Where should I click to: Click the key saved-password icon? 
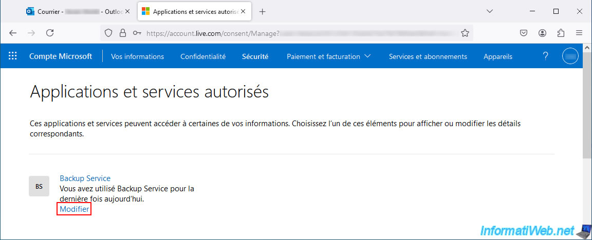pos(137,33)
